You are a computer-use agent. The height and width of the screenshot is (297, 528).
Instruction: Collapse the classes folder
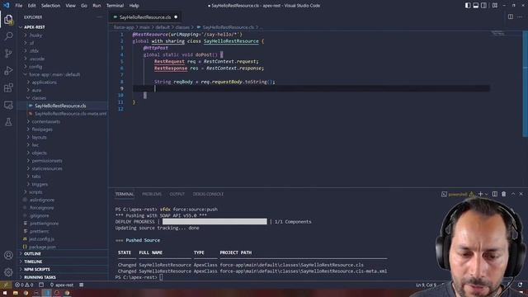(39, 98)
